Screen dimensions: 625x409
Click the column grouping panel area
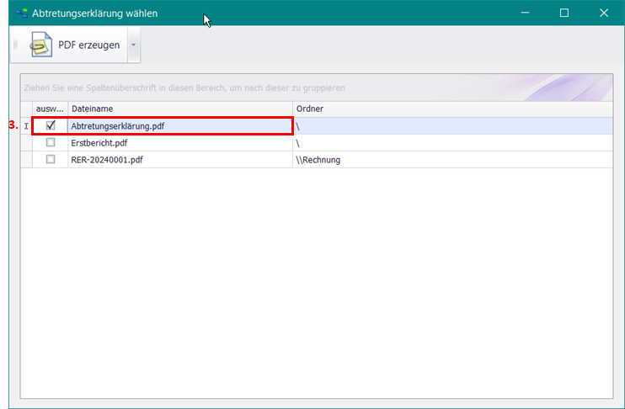click(x=253, y=88)
